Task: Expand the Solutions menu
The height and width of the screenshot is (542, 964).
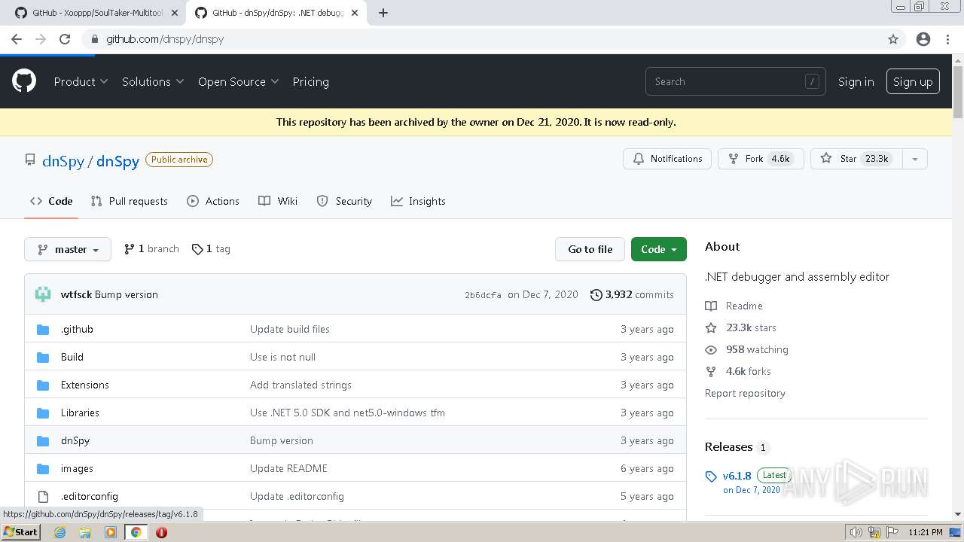Action: tap(153, 81)
